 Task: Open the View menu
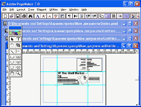pyautogui.click(x=63, y=10)
